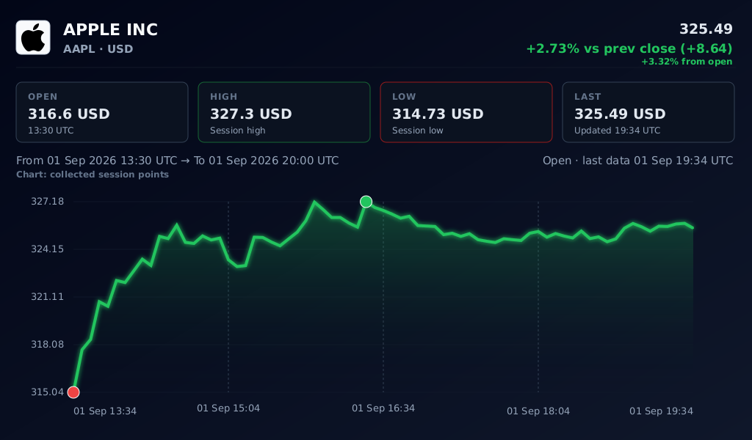The height and width of the screenshot is (440, 752).
Task: Click the 327.18 y-axis label
Action: (x=48, y=201)
